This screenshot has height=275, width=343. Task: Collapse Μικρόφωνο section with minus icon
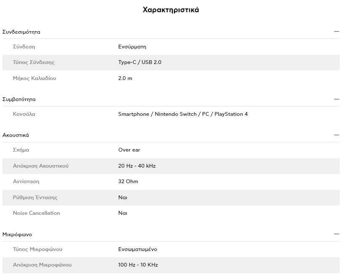pyautogui.click(x=336, y=234)
